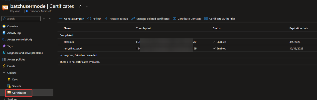Expand the Settings section
This screenshot has height=100, width=317.
click(x=4, y=99)
